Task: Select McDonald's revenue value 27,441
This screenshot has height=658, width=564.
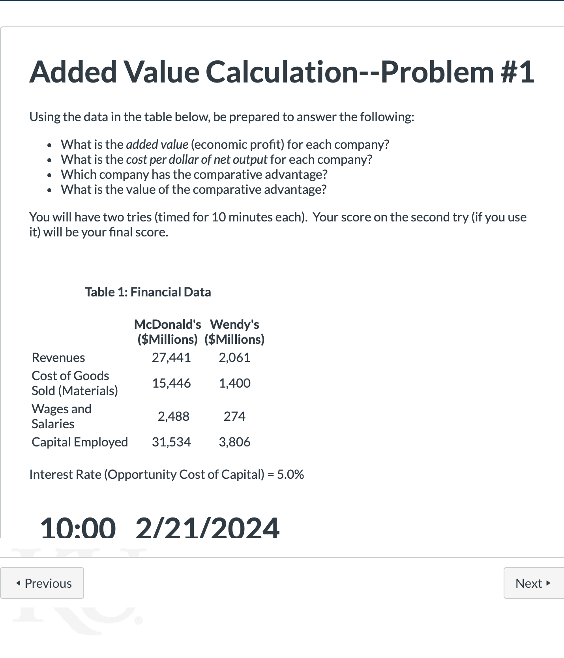Action: coord(171,357)
